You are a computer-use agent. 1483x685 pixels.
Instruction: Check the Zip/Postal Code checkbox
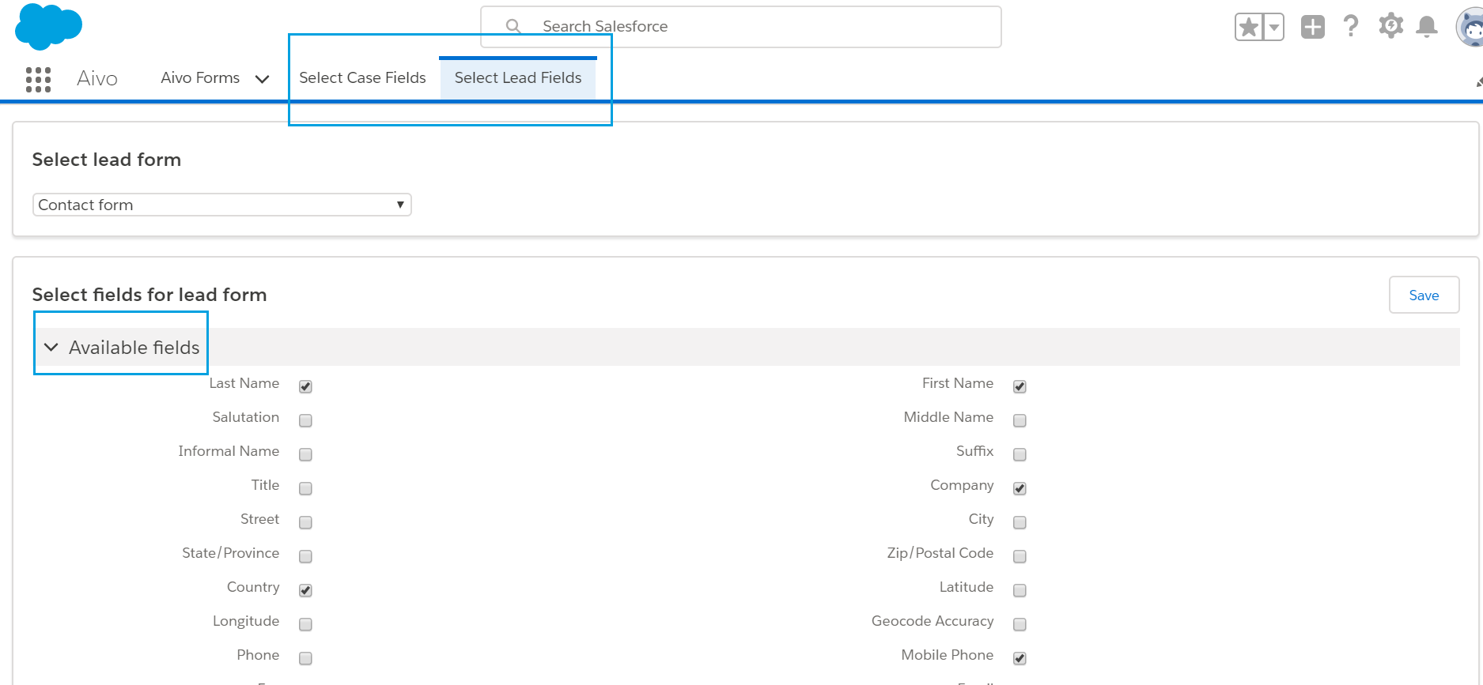point(1020,556)
